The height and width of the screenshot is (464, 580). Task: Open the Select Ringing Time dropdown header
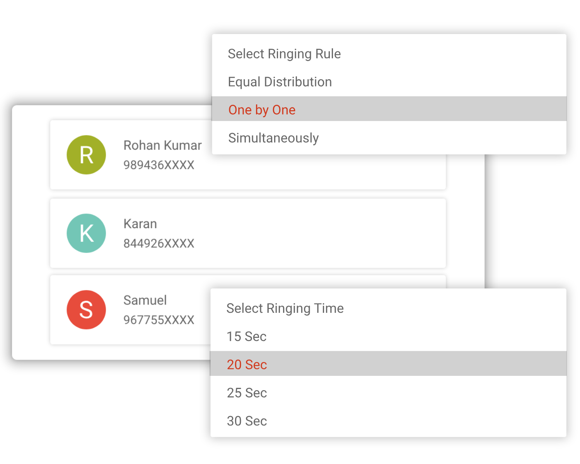click(285, 308)
